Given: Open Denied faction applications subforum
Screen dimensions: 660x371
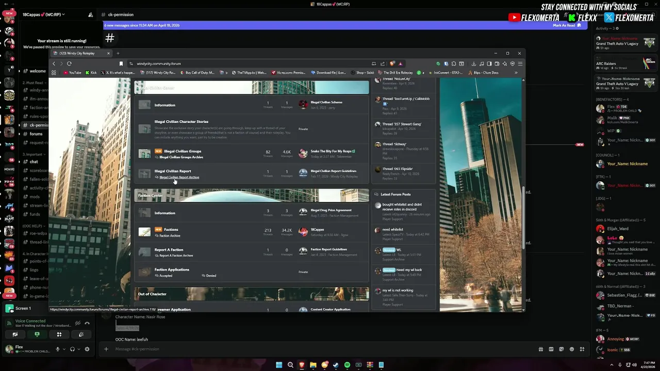Looking at the screenshot, I should pyautogui.click(x=211, y=276).
